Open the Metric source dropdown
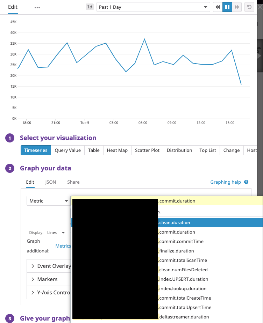Image resolution: width=263 pixels, height=323 pixels. [48, 201]
